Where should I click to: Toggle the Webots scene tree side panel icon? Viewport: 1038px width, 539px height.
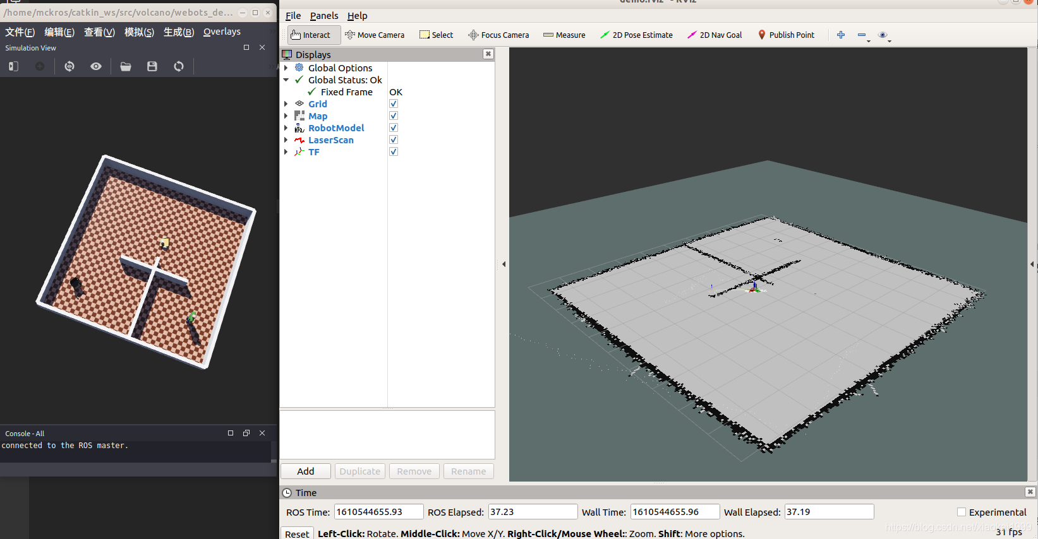(x=13, y=66)
